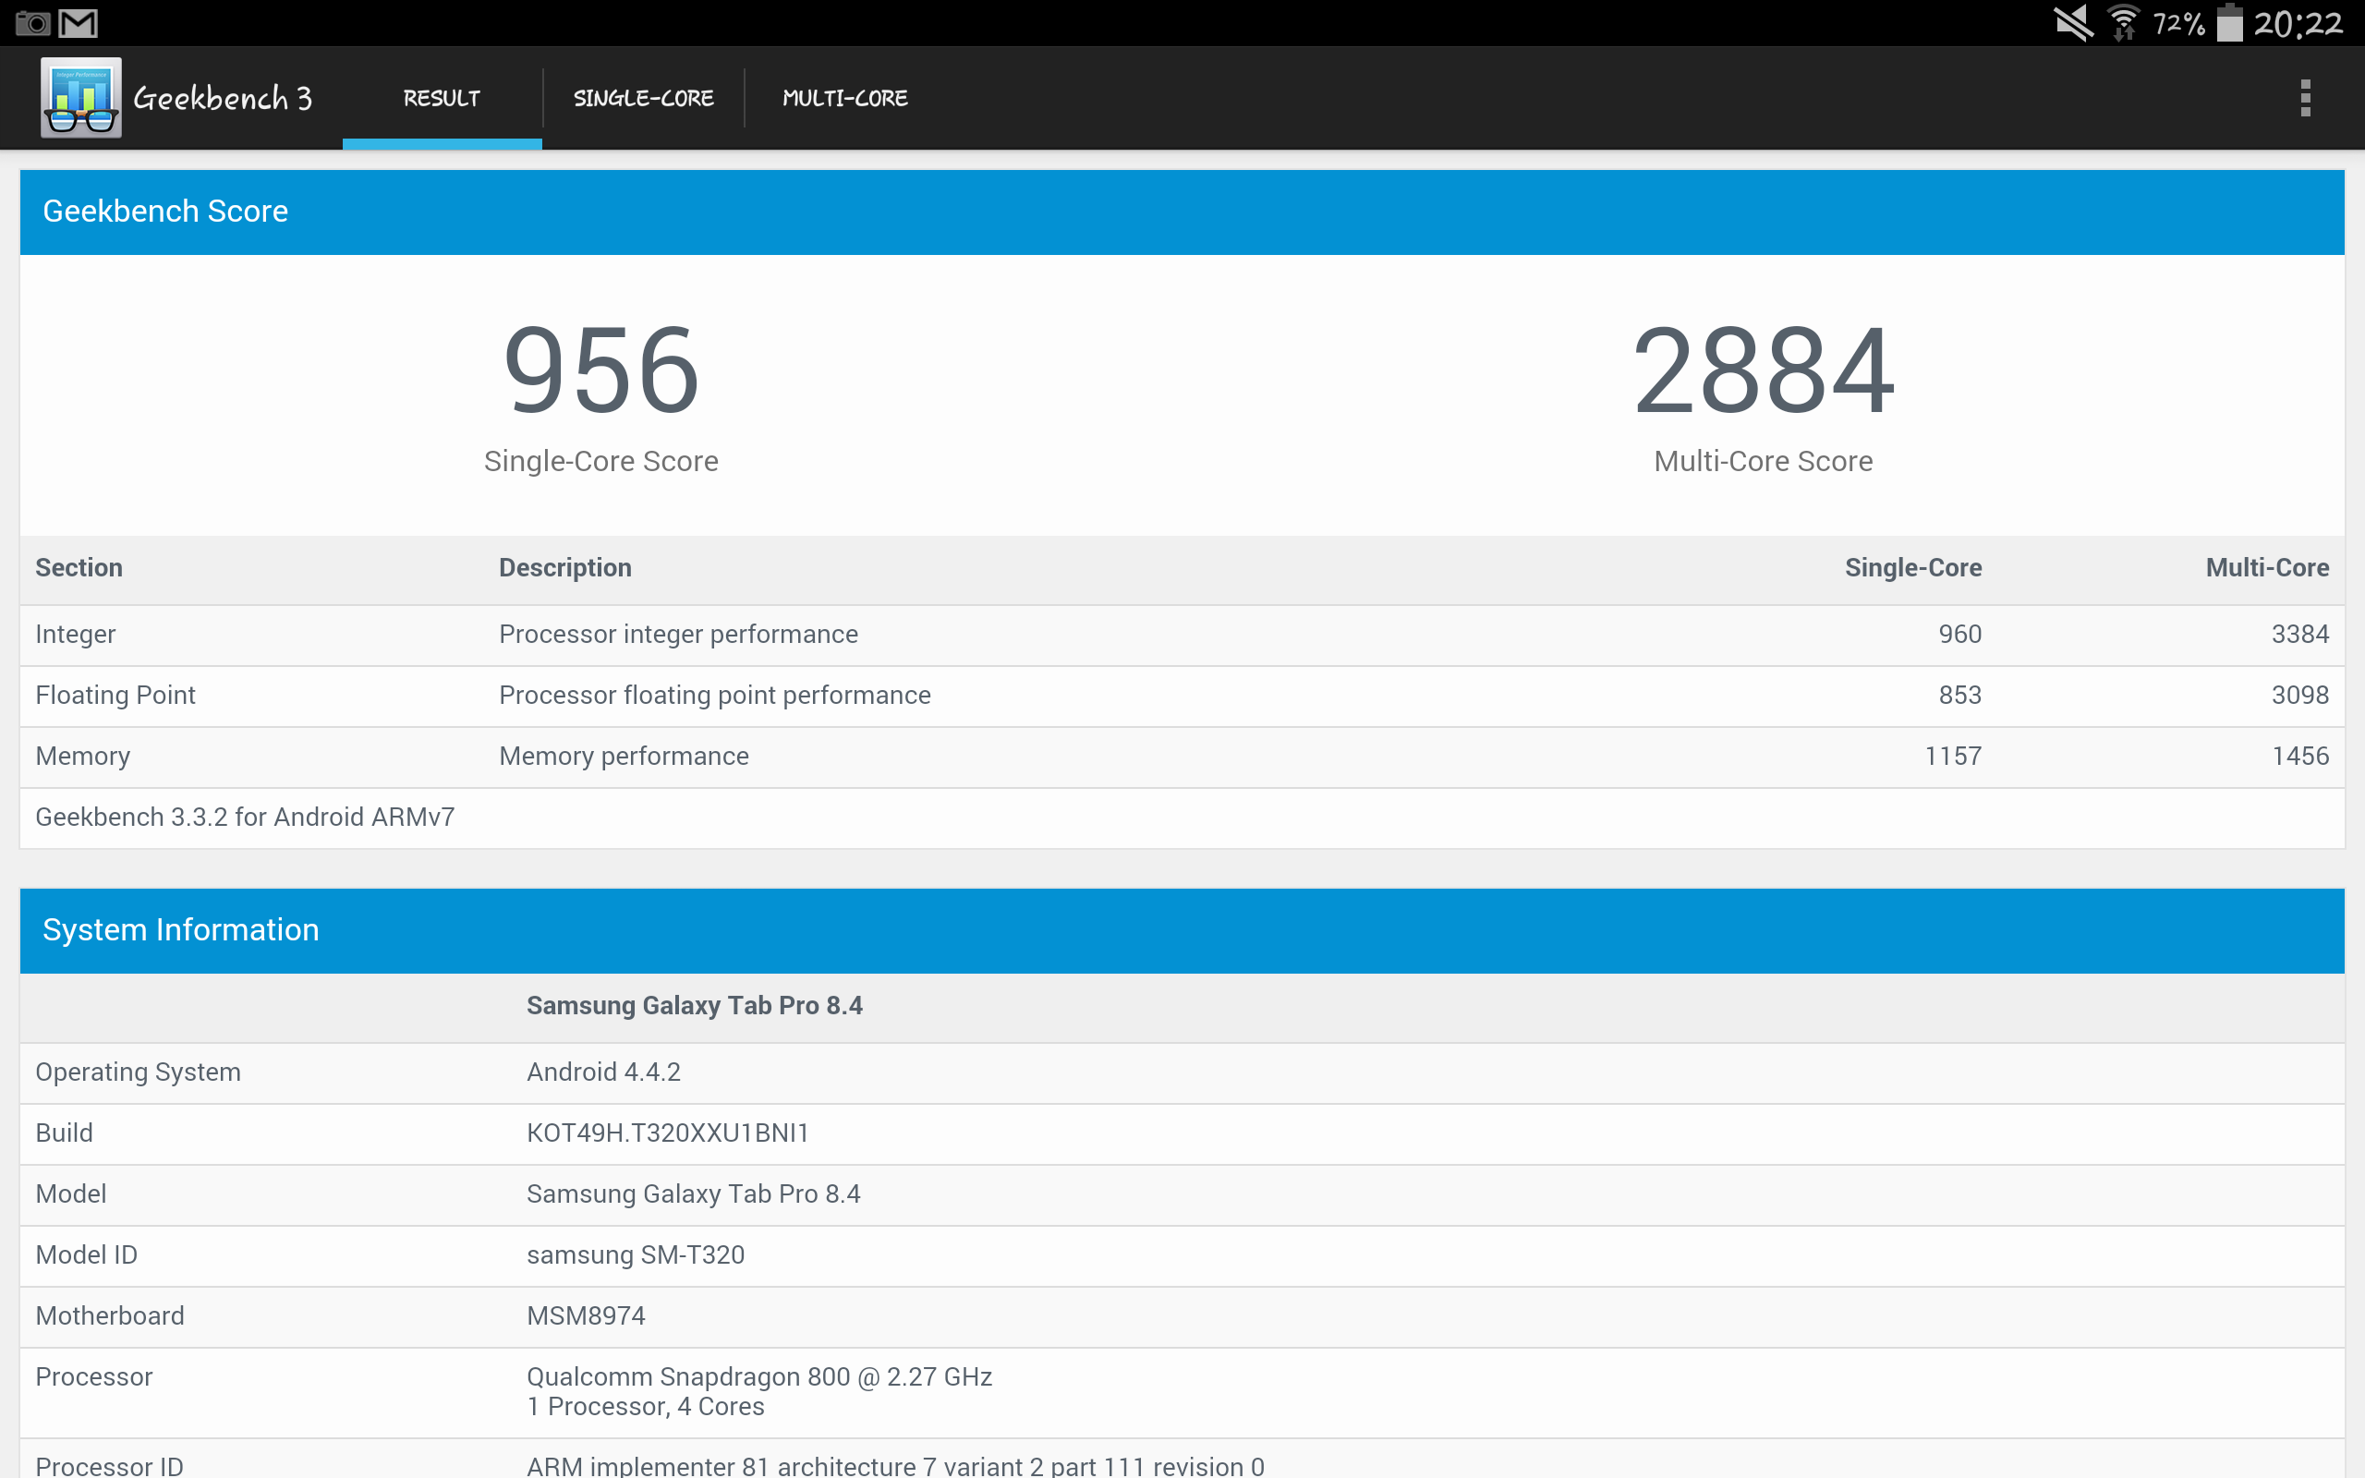Tap the Android 4.4.2 value
This screenshot has height=1478, width=2365.
pos(603,1072)
